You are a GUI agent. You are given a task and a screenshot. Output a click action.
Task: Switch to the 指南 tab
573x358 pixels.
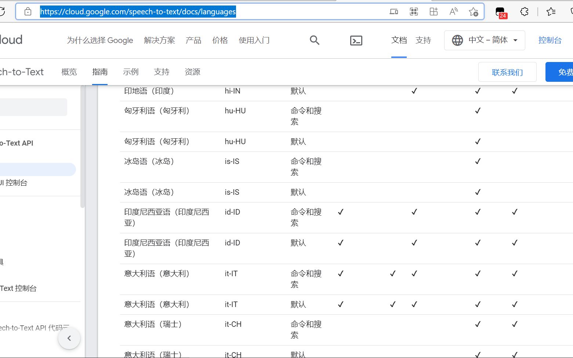[100, 72]
